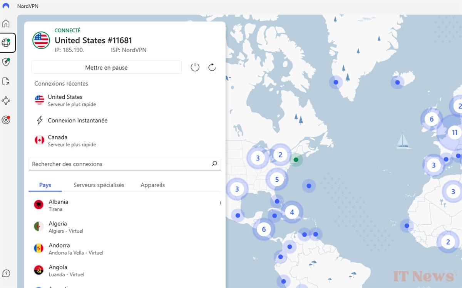The height and width of the screenshot is (288, 462).
Task: Select Algeria Algiers - Virtuel in list
Action: 125,227
